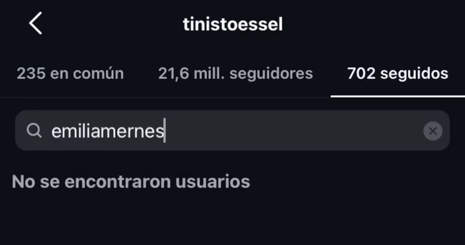Clear the search text with the X icon
This screenshot has height=245, width=465.
click(433, 131)
